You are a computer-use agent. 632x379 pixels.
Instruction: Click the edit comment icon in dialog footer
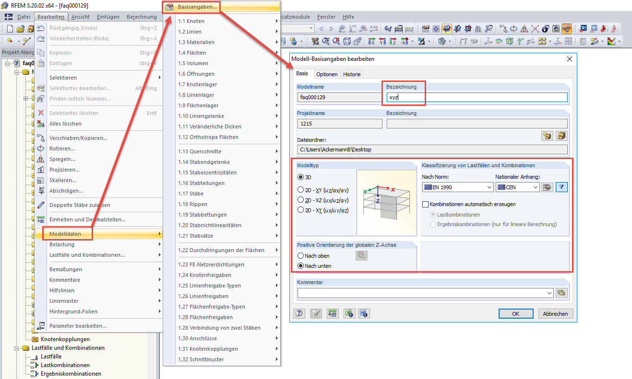316,314
